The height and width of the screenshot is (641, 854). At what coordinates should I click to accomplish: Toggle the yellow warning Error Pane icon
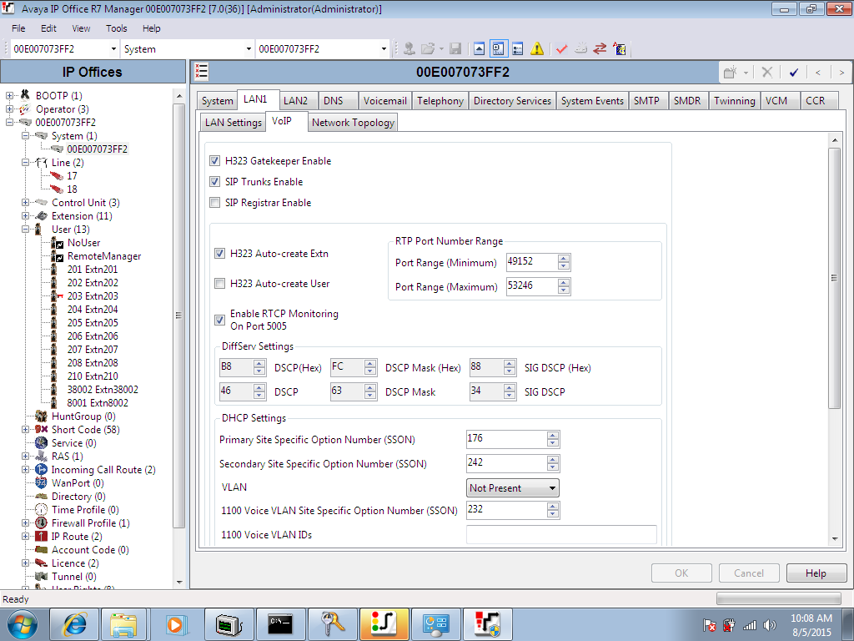537,49
